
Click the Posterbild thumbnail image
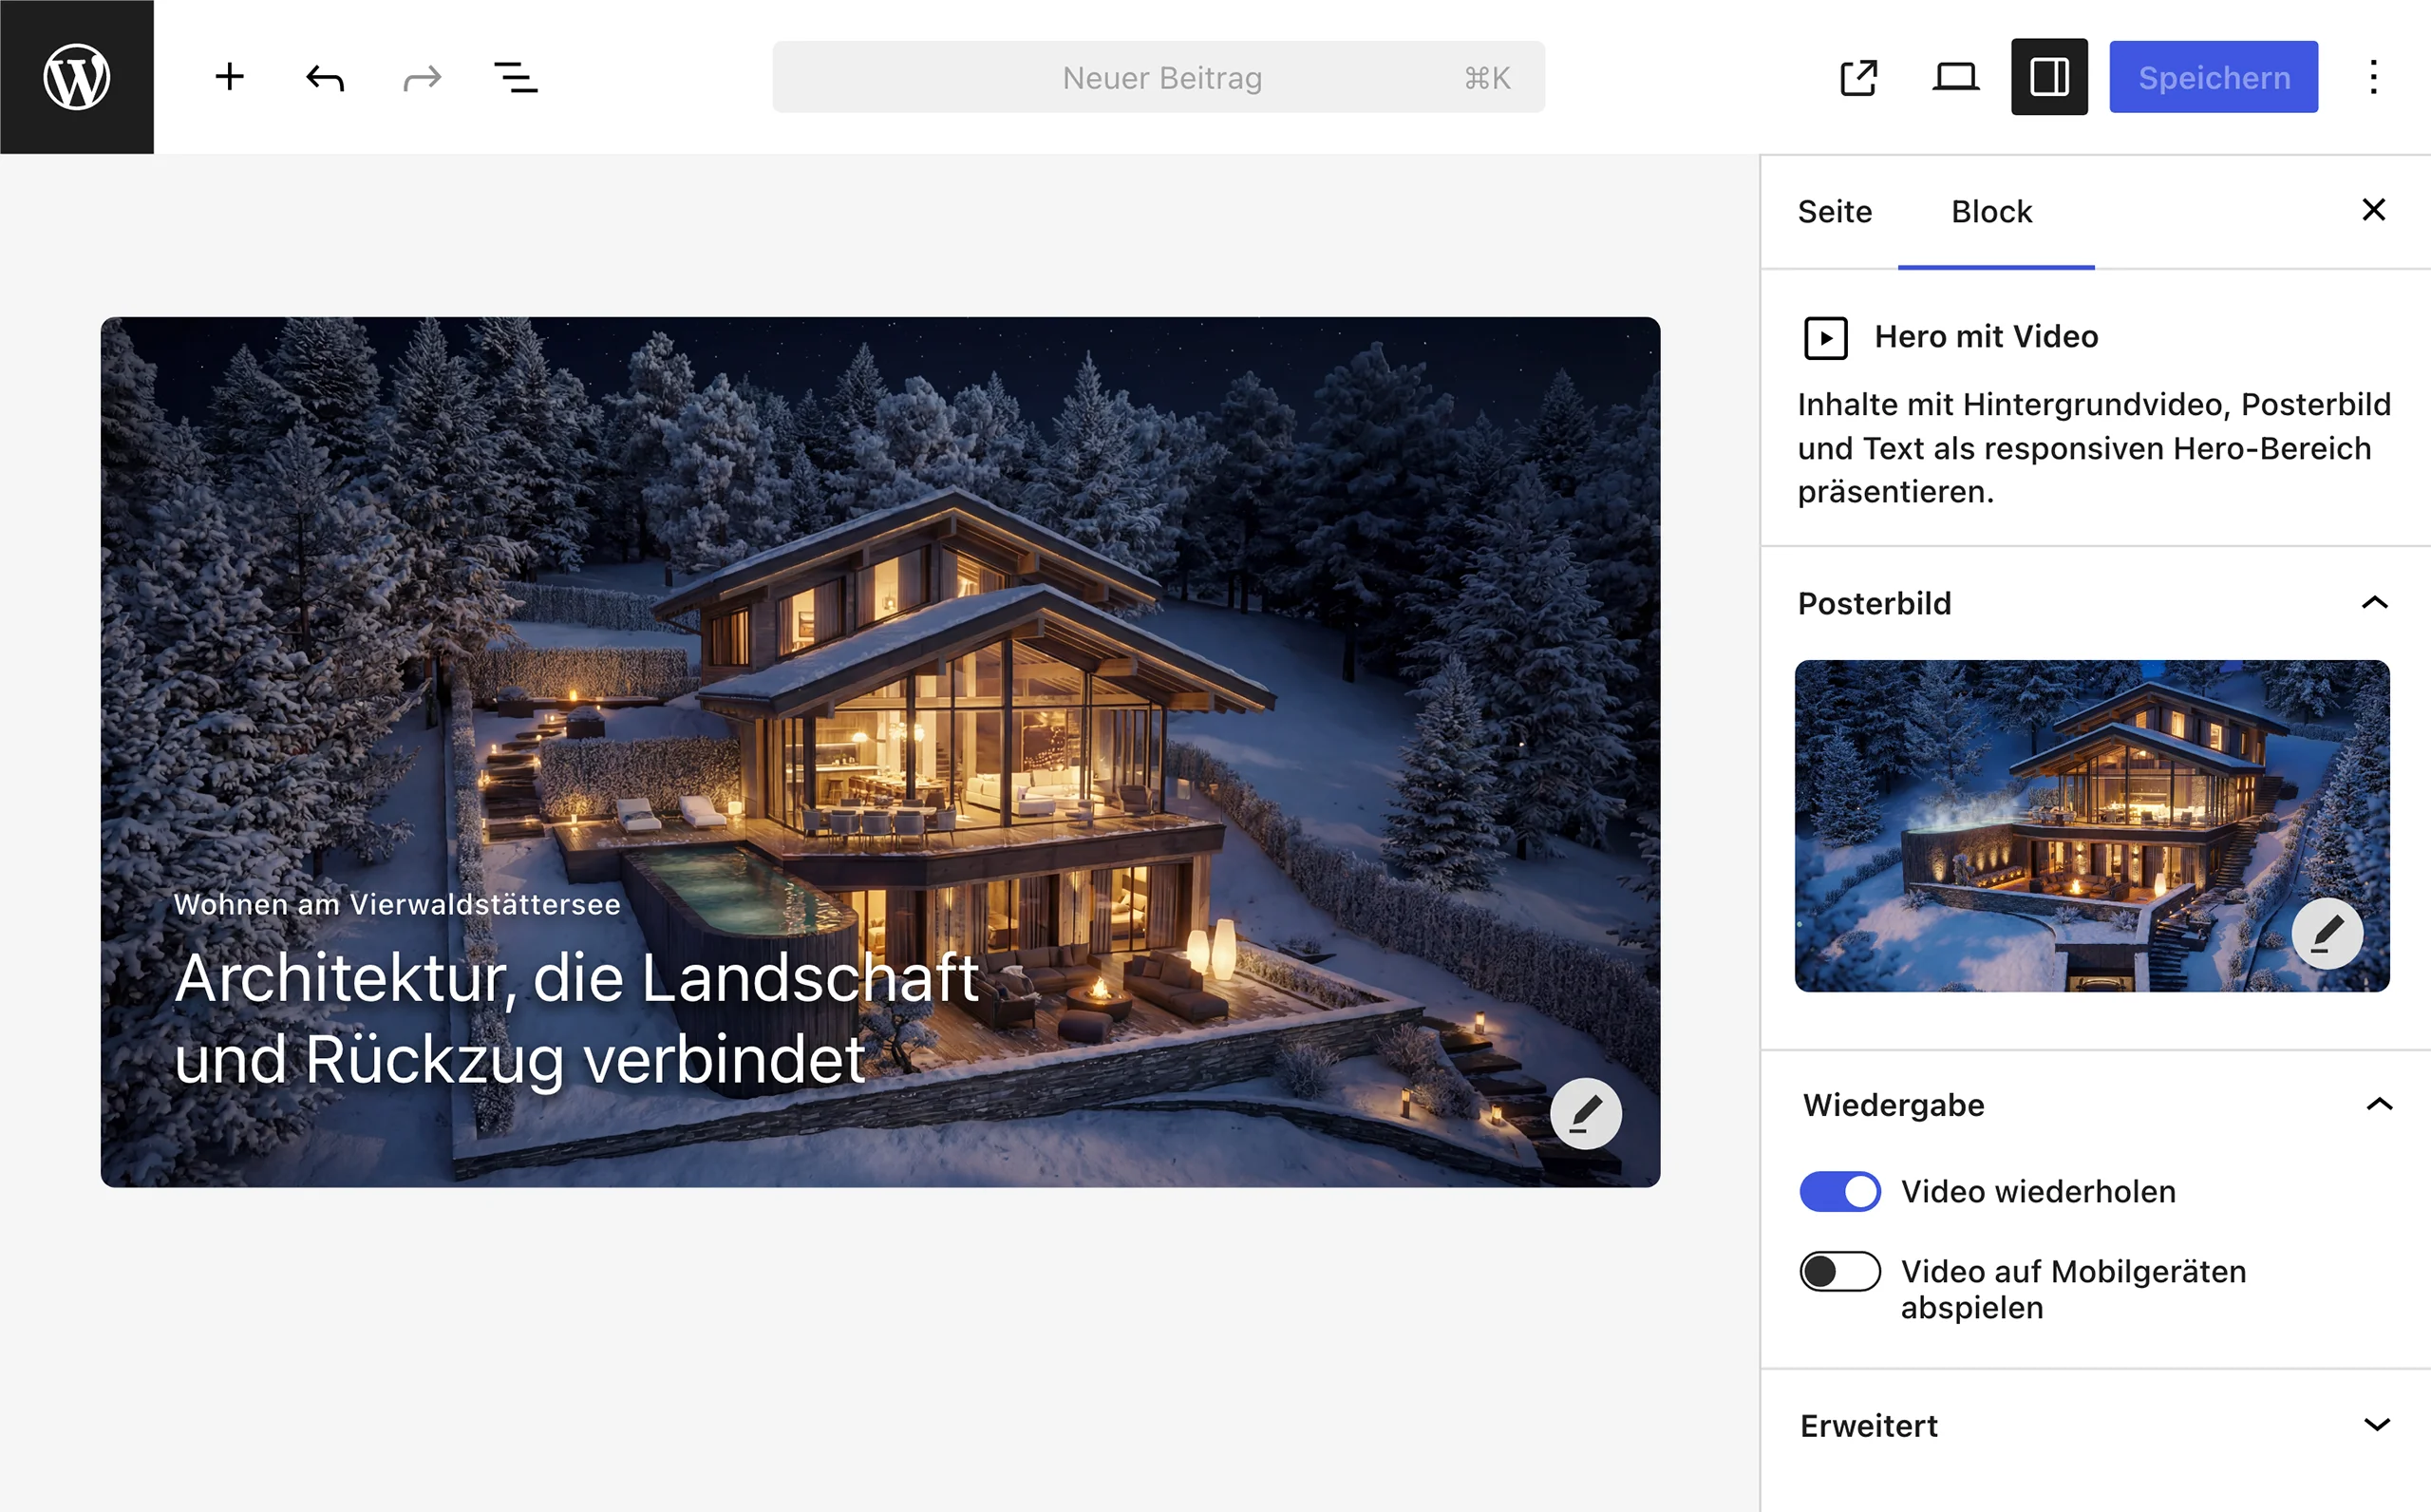pyautogui.click(x=2091, y=826)
